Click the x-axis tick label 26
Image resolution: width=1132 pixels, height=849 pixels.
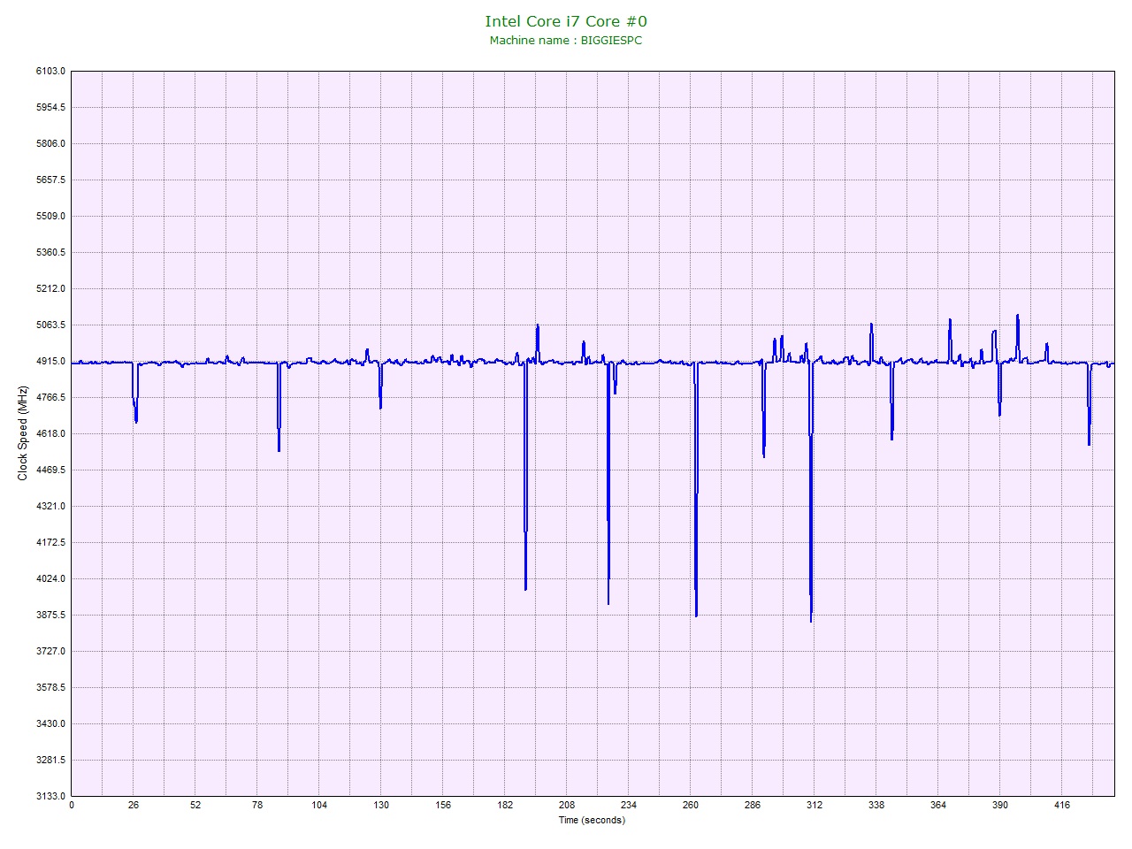pyautogui.click(x=134, y=805)
